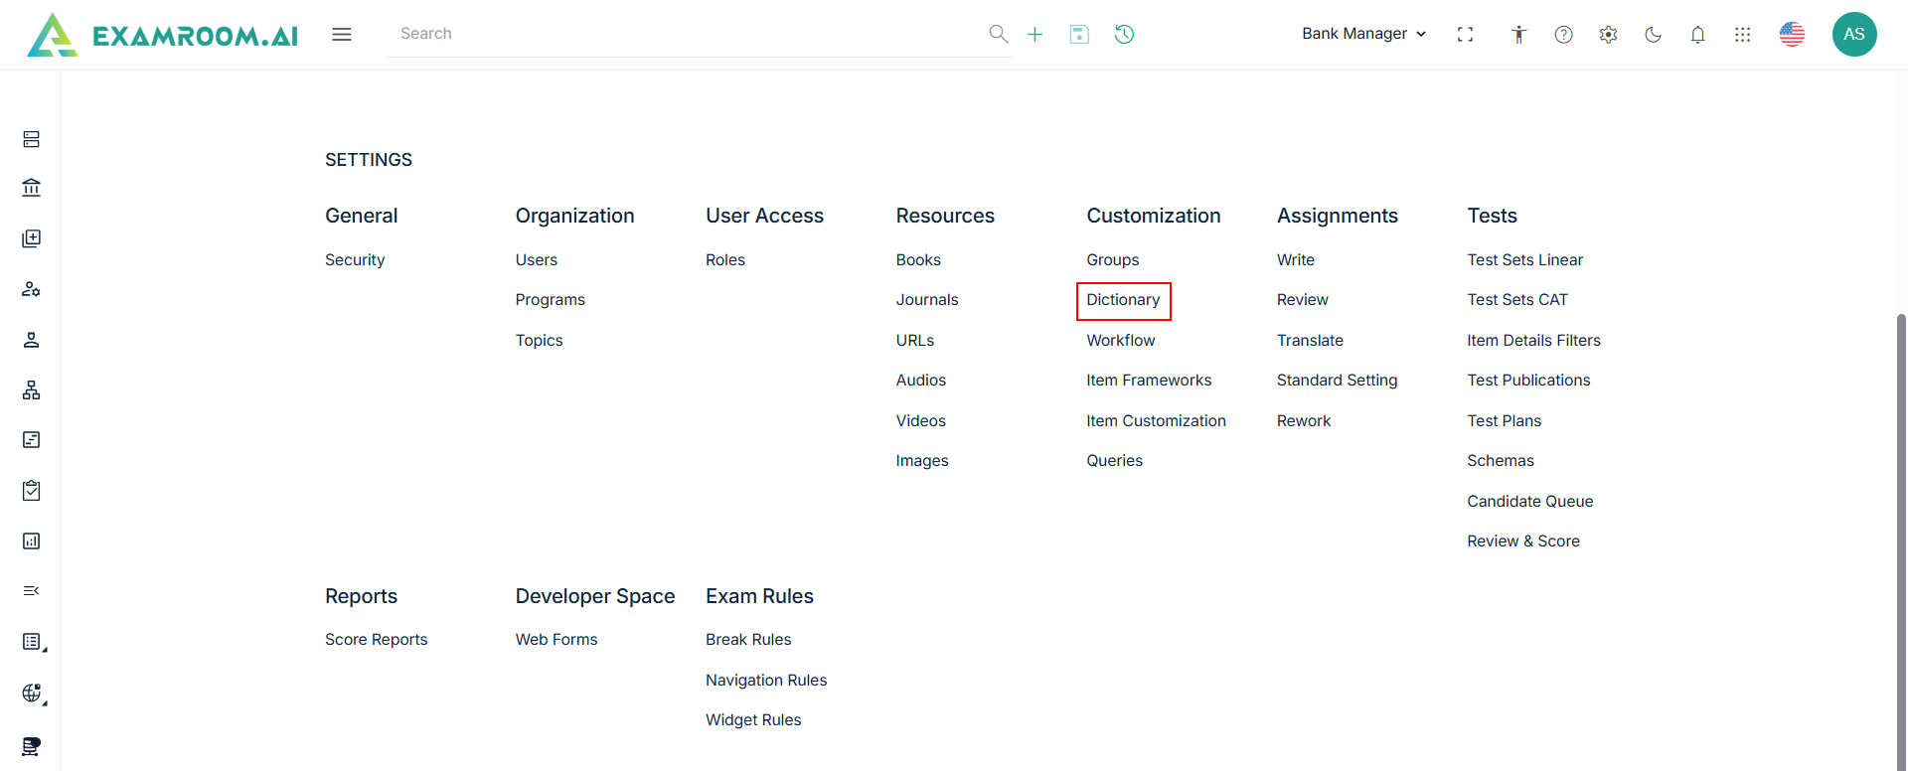Viewport: 1908px width, 771px height.
Task: Open the apps grid launcher
Action: 1742,35
